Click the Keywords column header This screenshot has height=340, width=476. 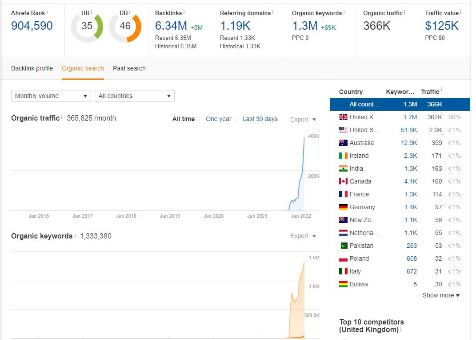(x=400, y=92)
